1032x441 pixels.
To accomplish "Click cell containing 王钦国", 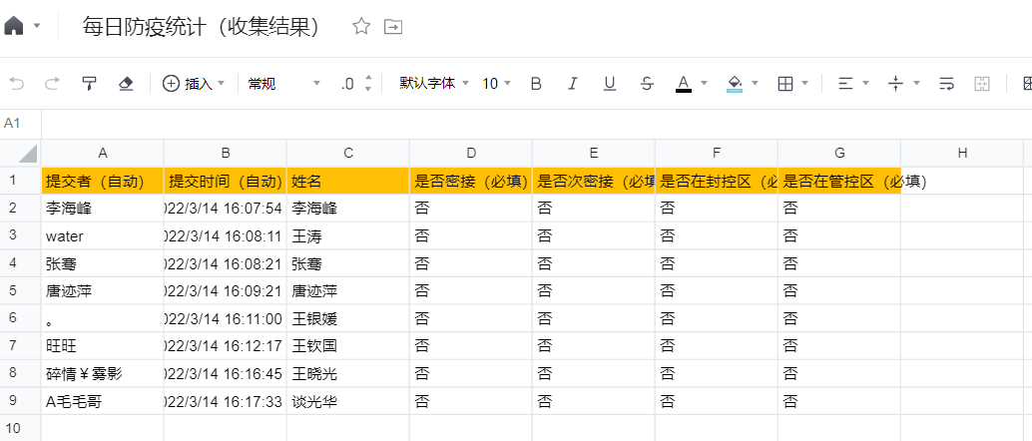I will [x=348, y=346].
